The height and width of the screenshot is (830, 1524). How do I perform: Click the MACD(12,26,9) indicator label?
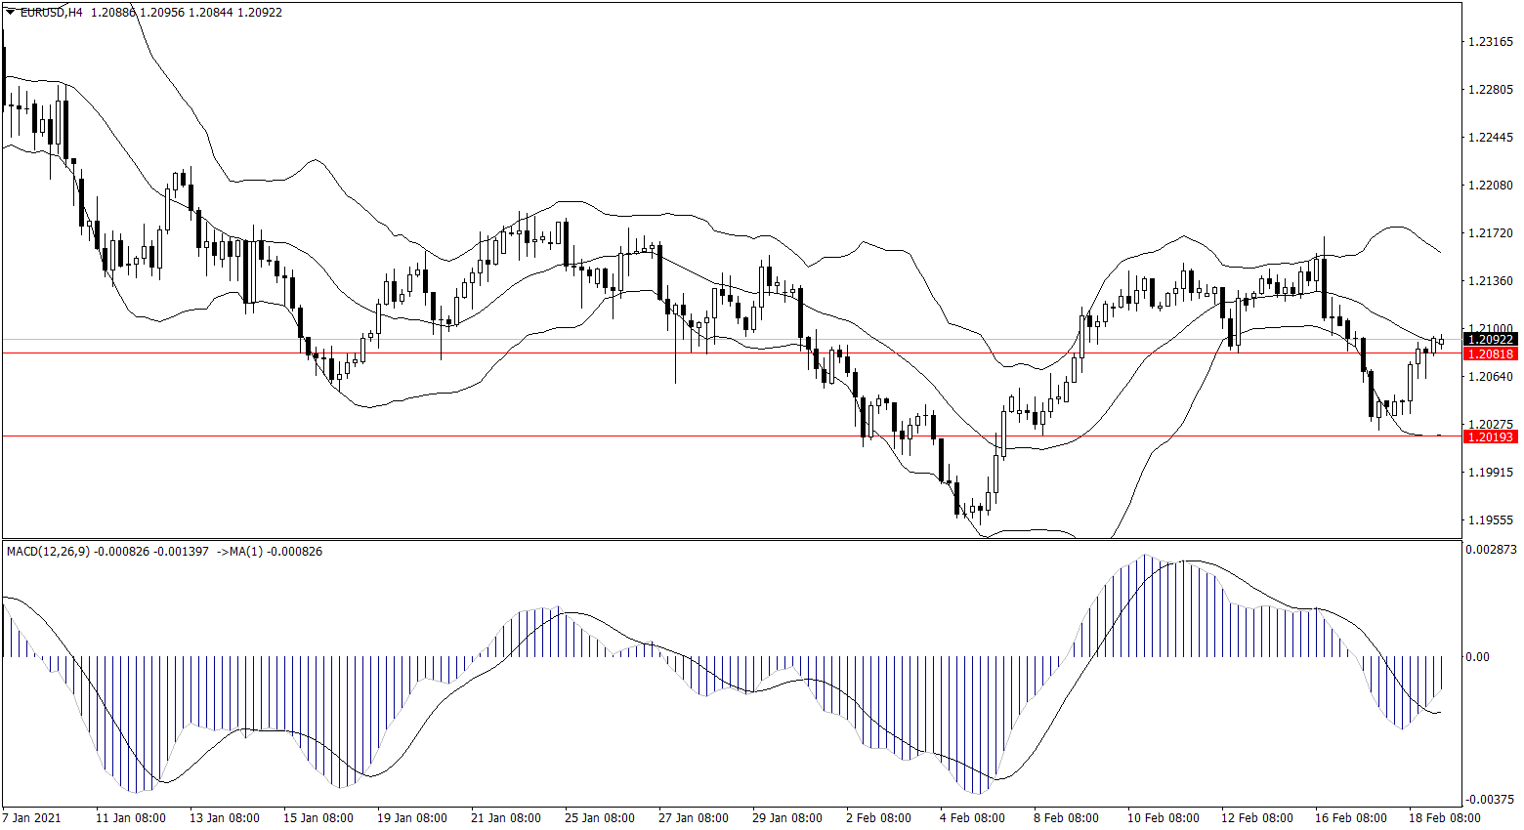[48, 552]
